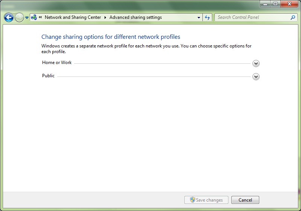Minimize the Advanced sharing settings window

266,4
